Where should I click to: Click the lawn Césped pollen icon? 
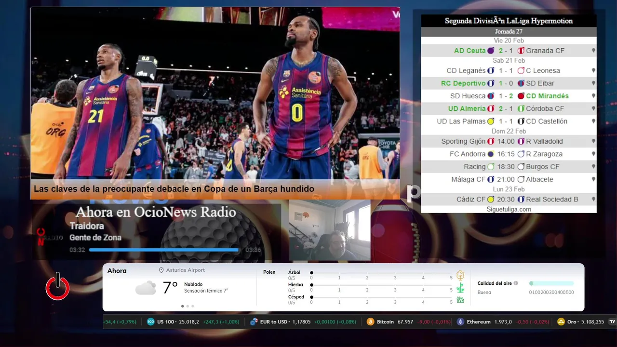coord(460,300)
